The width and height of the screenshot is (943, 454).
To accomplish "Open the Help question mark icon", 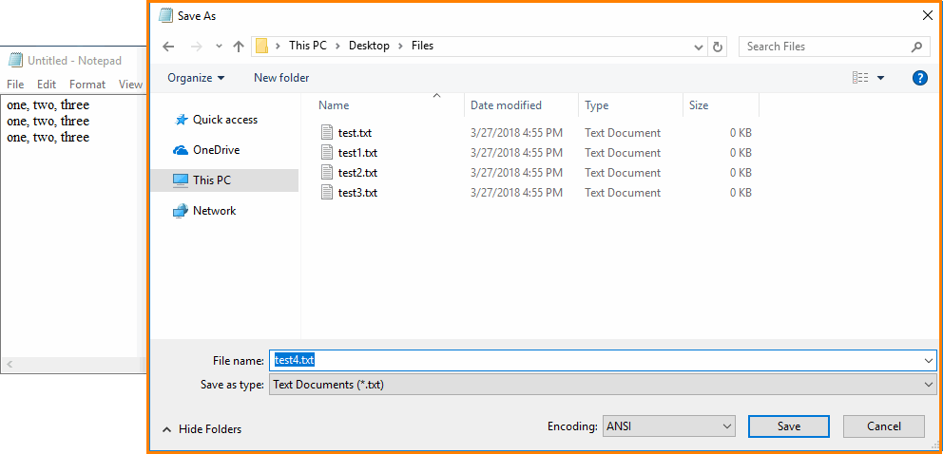I will click(x=919, y=78).
